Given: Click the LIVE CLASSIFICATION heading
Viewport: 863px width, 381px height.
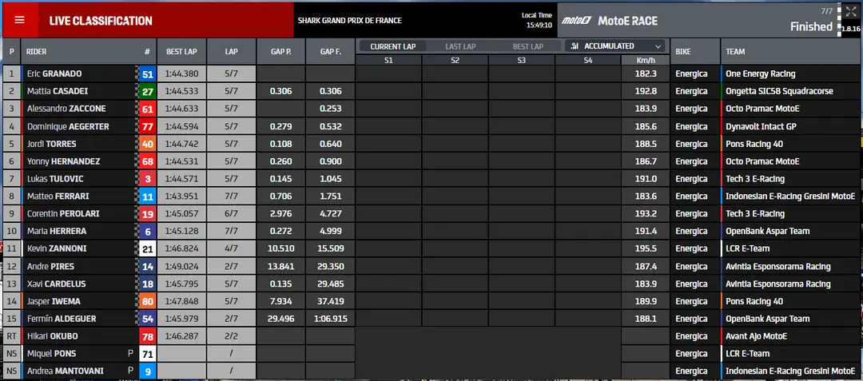Looking at the screenshot, I should (101, 21).
